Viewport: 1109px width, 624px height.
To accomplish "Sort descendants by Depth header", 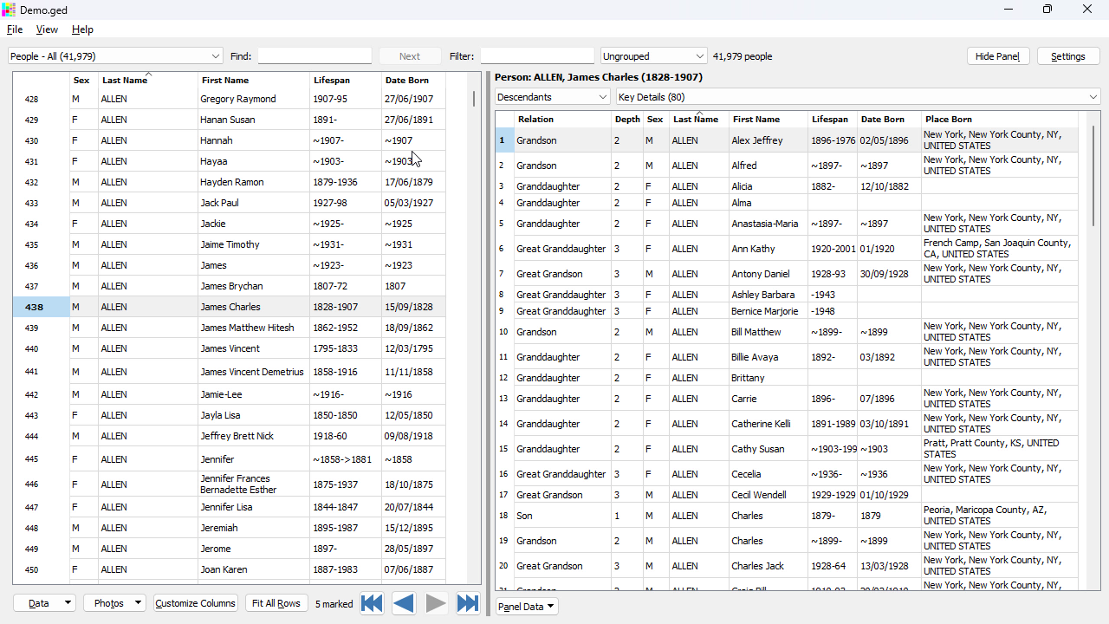I will pyautogui.click(x=627, y=120).
